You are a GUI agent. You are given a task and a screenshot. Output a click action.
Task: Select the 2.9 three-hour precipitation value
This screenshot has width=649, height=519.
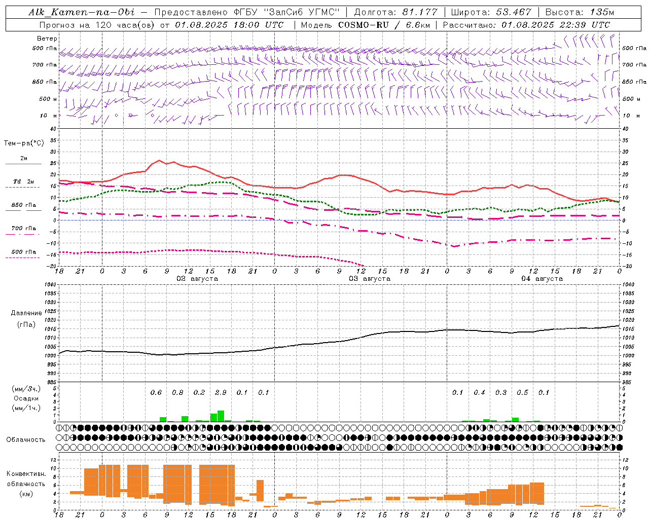[x=221, y=393]
